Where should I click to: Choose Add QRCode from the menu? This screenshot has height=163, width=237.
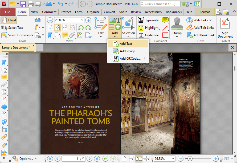(128, 59)
